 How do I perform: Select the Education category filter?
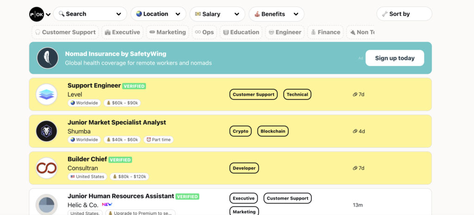coord(241,32)
